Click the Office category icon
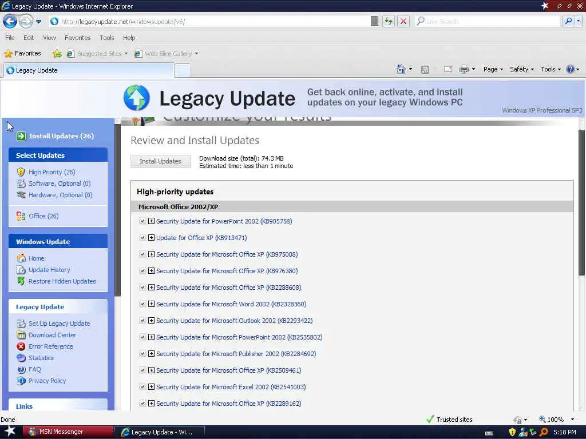Image resolution: width=586 pixels, height=439 pixels. [21, 216]
